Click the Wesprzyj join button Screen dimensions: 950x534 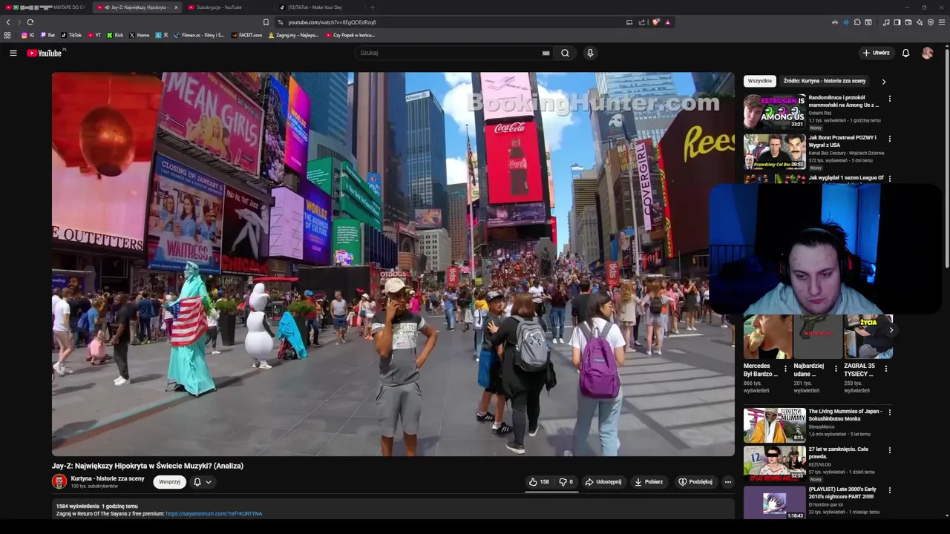pyautogui.click(x=169, y=481)
